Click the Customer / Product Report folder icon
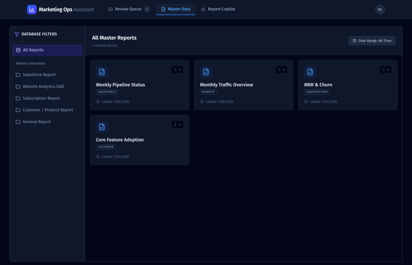412x265 pixels. click(18, 110)
